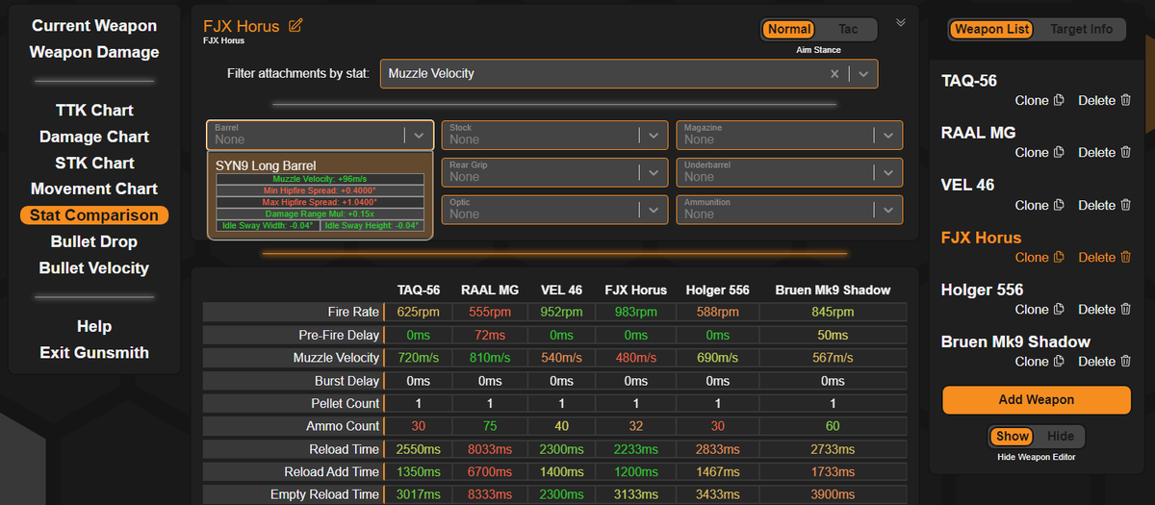This screenshot has width=1155, height=505.
Task: Click the Bruen Mk9 Shadow column header
Action: (x=833, y=290)
